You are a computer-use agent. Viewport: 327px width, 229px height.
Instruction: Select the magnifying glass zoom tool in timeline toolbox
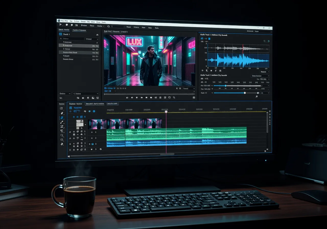(x=62, y=135)
